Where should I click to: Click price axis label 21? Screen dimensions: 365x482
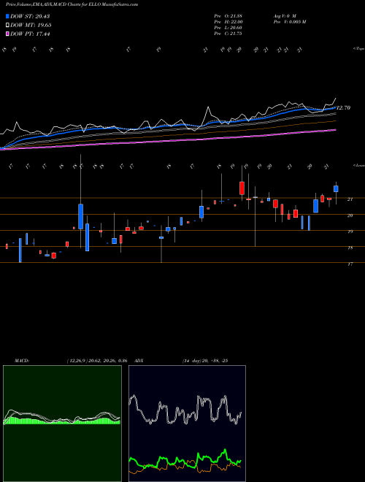click(x=350, y=199)
